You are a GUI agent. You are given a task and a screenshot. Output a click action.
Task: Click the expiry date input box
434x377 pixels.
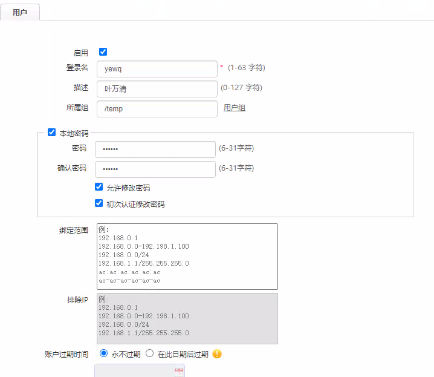pos(134,371)
